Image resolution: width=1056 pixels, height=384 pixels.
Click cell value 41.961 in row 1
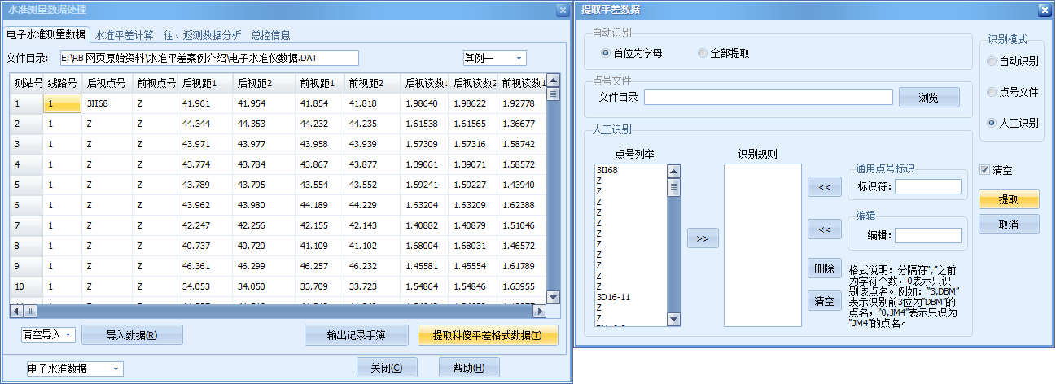pyautogui.click(x=205, y=103)
